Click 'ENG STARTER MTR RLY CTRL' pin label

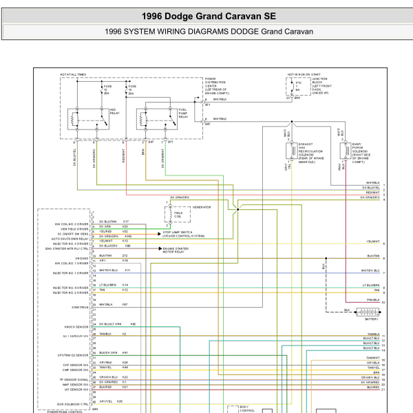[67, 248]
